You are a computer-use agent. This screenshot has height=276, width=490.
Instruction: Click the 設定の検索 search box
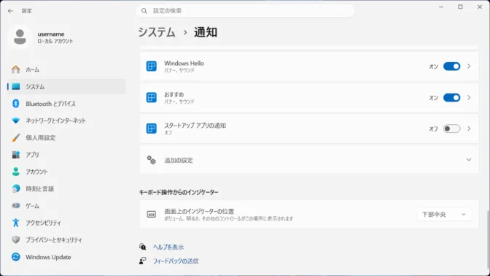[x=245, y=11]
